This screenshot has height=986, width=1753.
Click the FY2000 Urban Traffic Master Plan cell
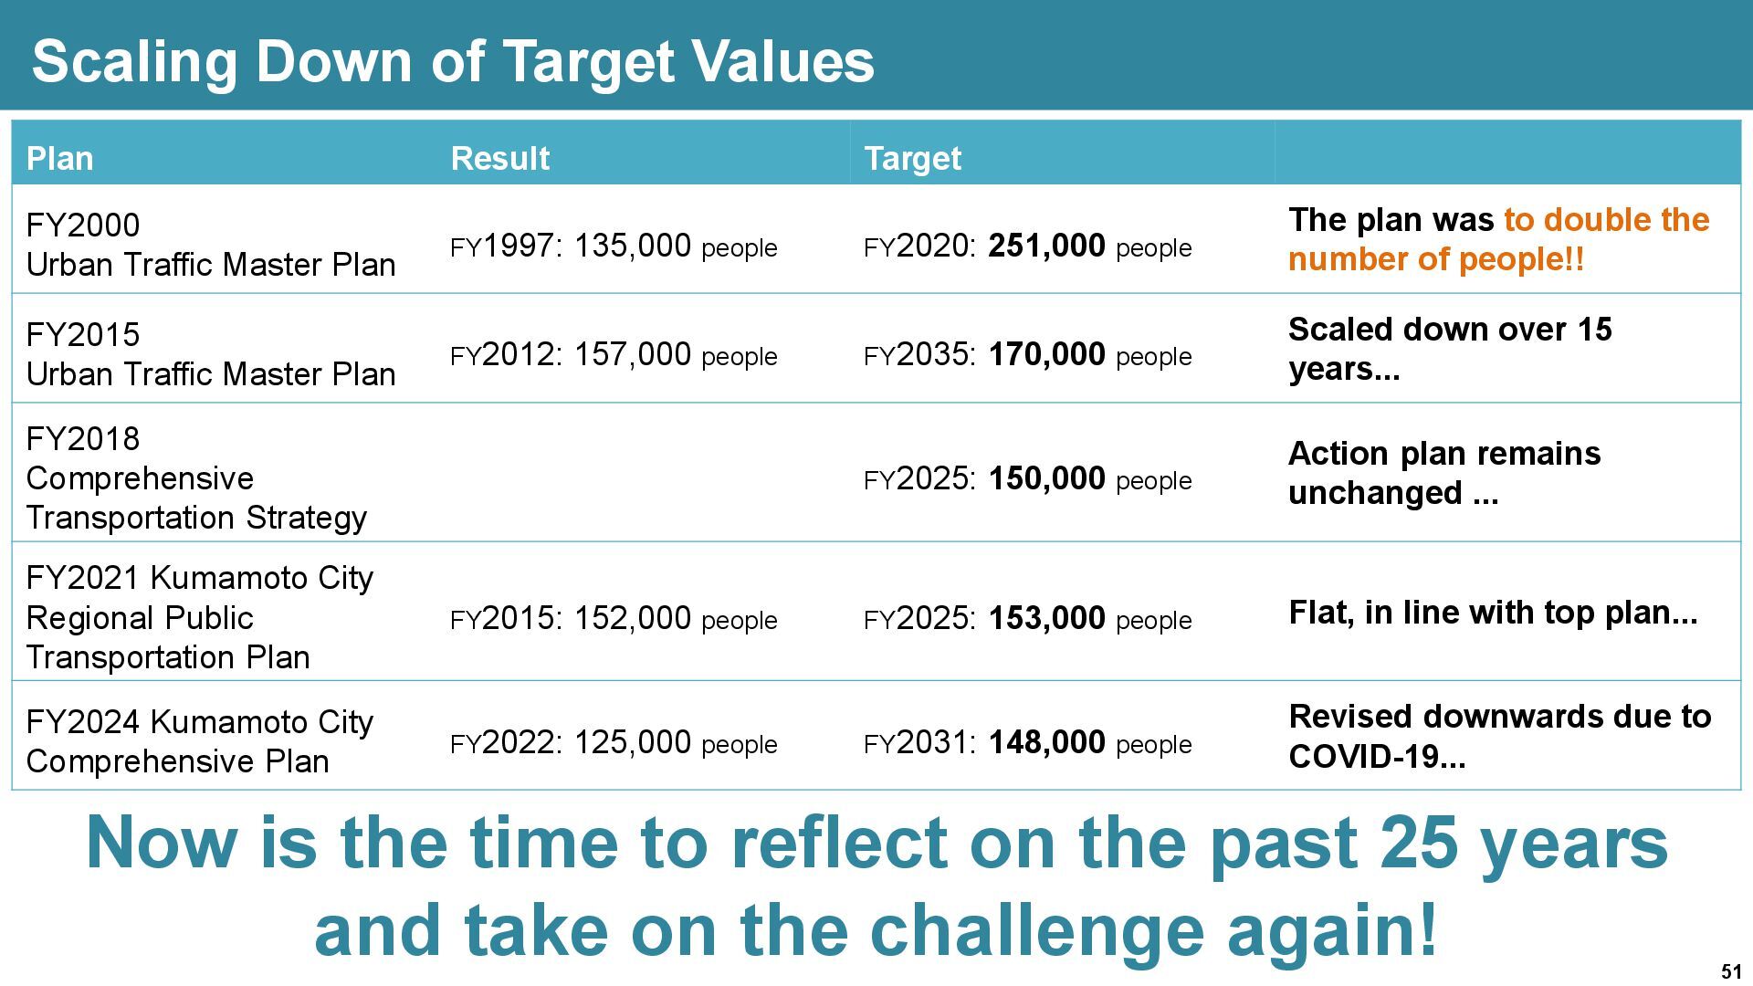(211, 245)
